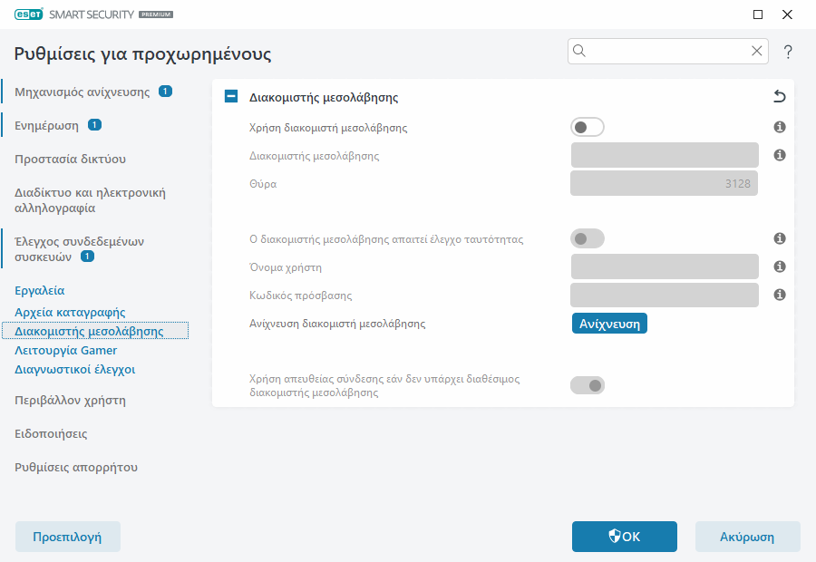
Task: Open help with the question mark icon
Action: pyautogui.click(x=788, y=51)
